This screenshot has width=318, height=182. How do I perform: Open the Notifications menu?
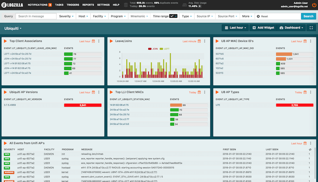pos(37,5)
